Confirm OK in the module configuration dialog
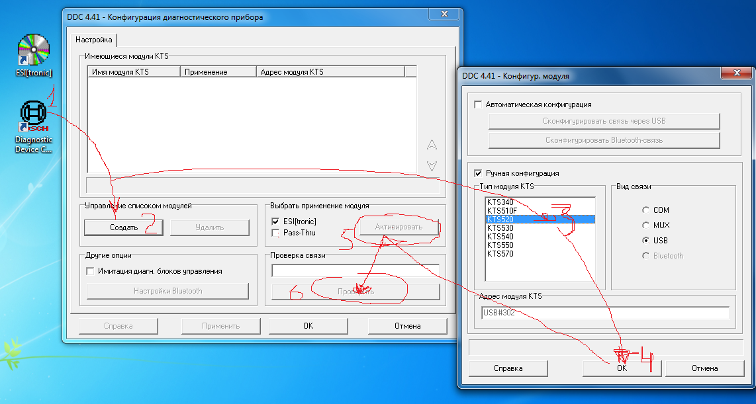Viewport: 756px width, 404px height. click(622, 368)
